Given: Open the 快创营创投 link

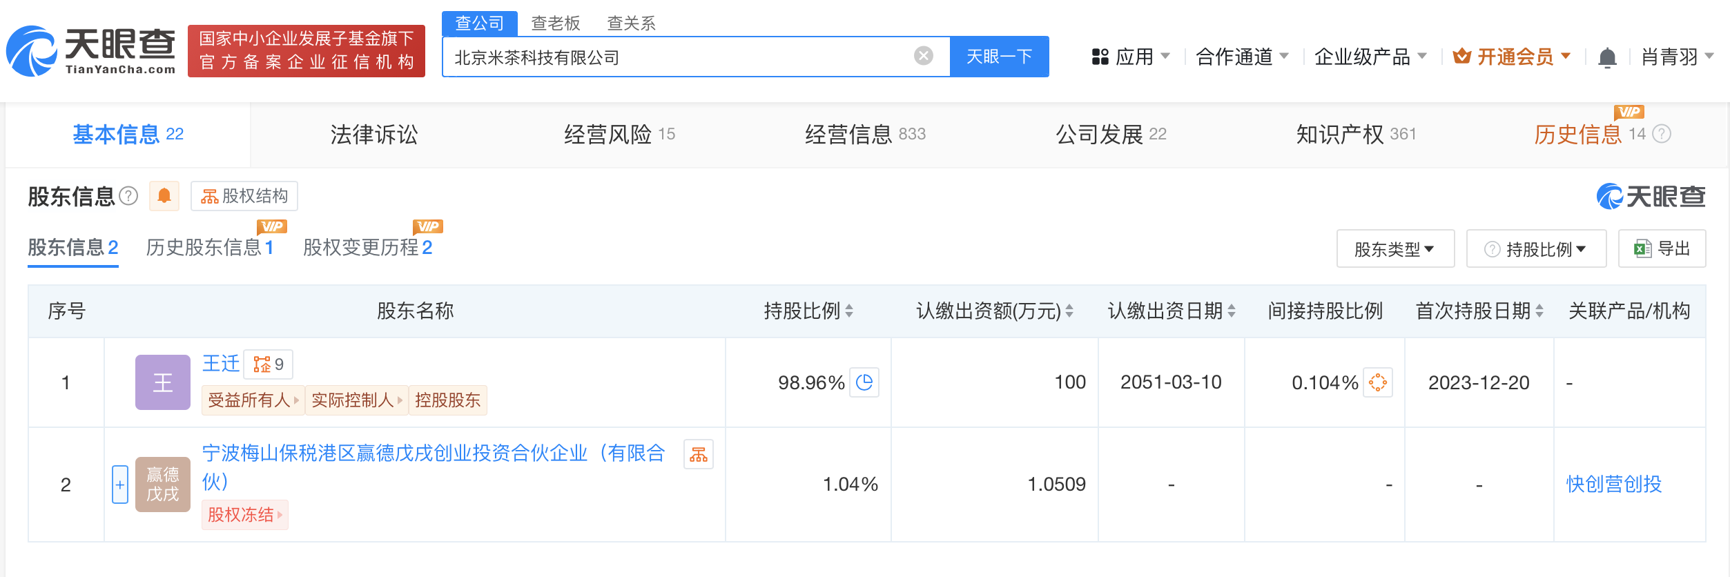Looking at the screenshot, I should pos(1614,485).
